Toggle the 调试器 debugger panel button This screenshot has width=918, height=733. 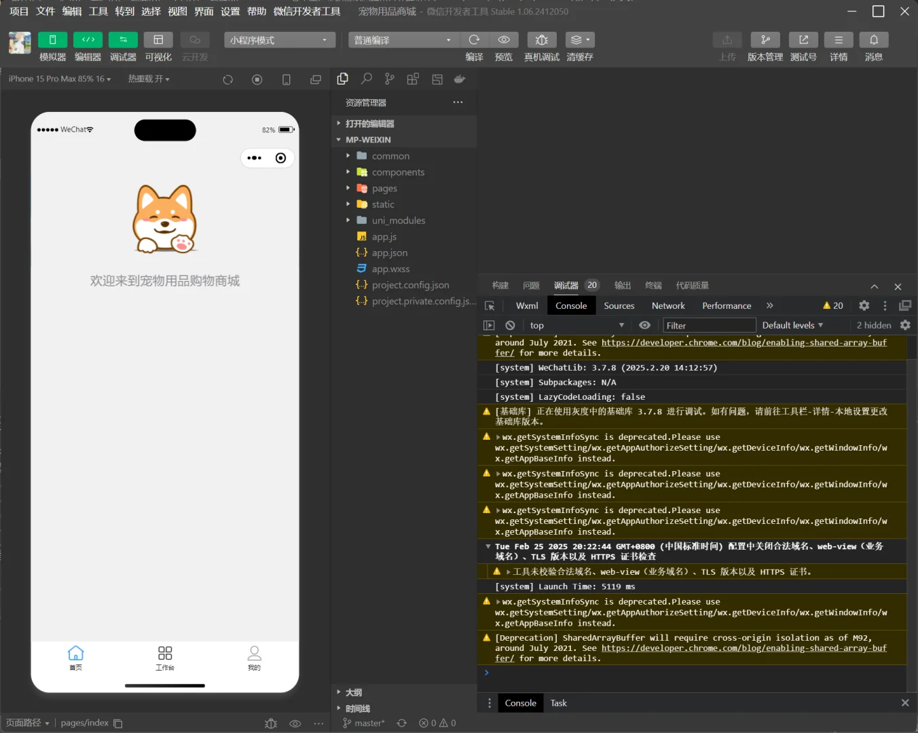pyautogui.click(x=123, y=40)
